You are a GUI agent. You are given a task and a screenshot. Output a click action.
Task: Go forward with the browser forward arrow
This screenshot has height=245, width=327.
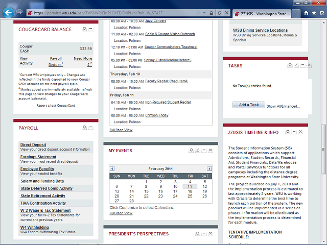(x=19, y=13)
